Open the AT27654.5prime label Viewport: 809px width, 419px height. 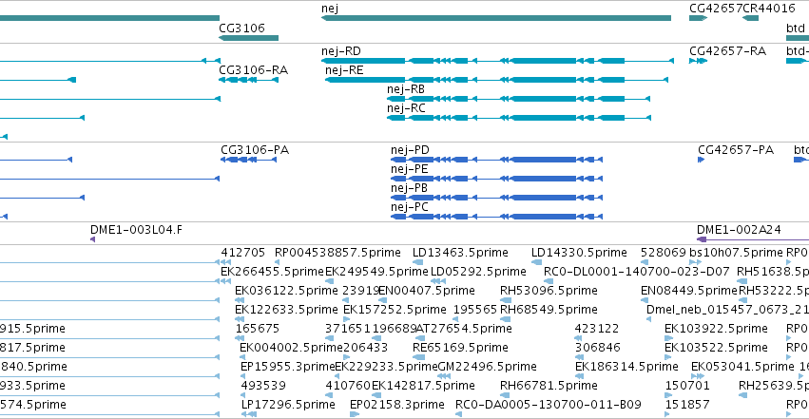[x=463, y=329]
